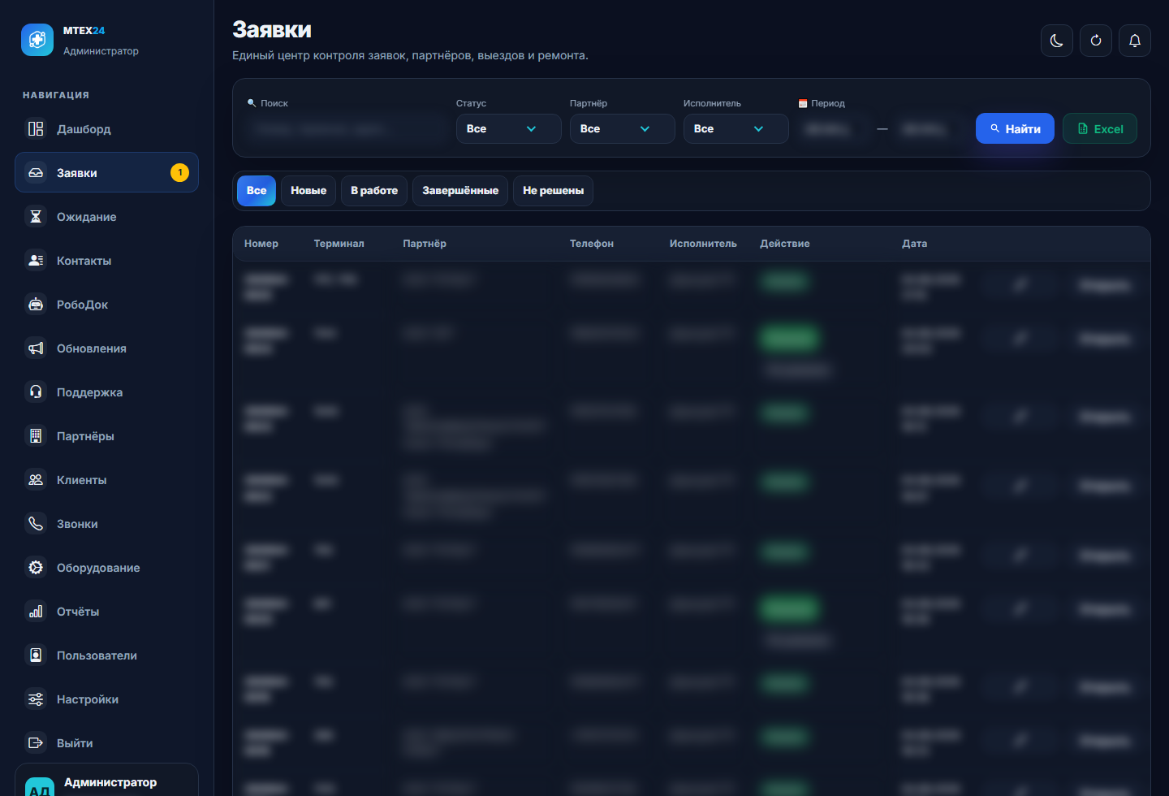
Task: Click the Номер column header
Action: [x=261, y=244]
